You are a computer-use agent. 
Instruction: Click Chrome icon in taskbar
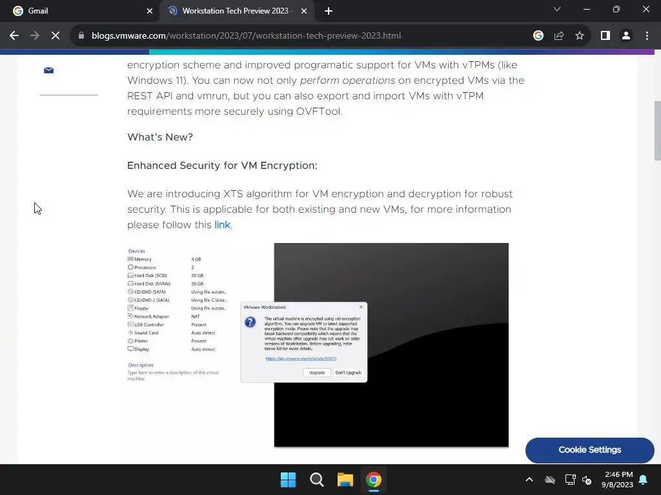(x=374, y=480)
